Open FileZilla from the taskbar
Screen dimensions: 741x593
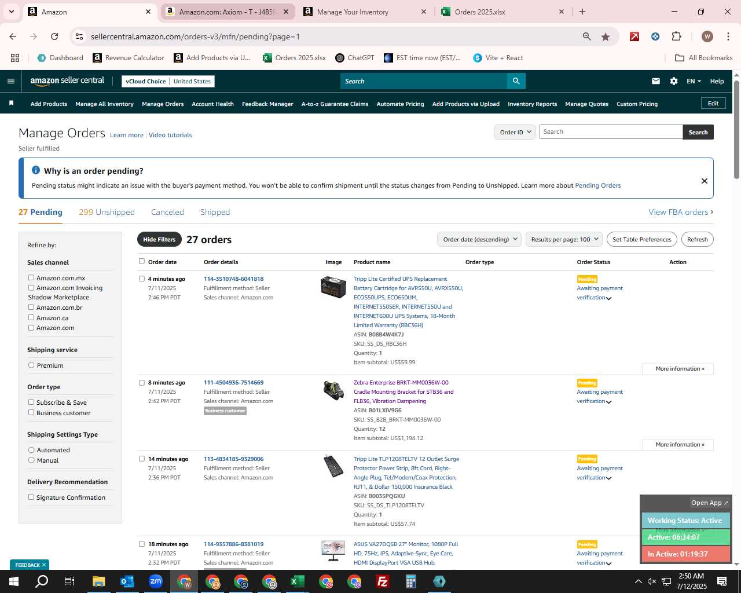coord(383,581)
